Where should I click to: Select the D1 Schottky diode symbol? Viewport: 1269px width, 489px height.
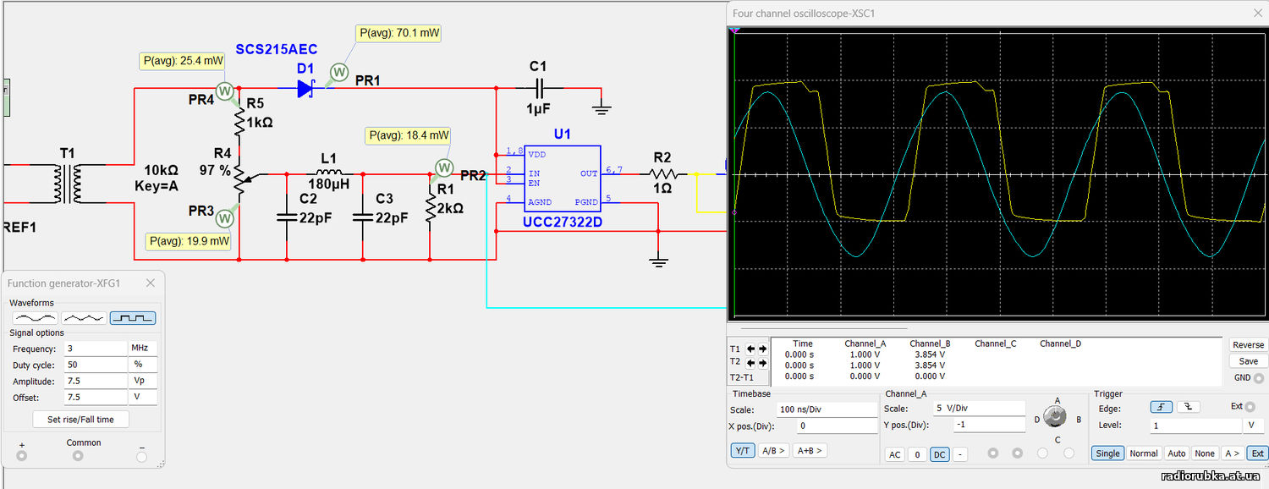coord(306,87)
